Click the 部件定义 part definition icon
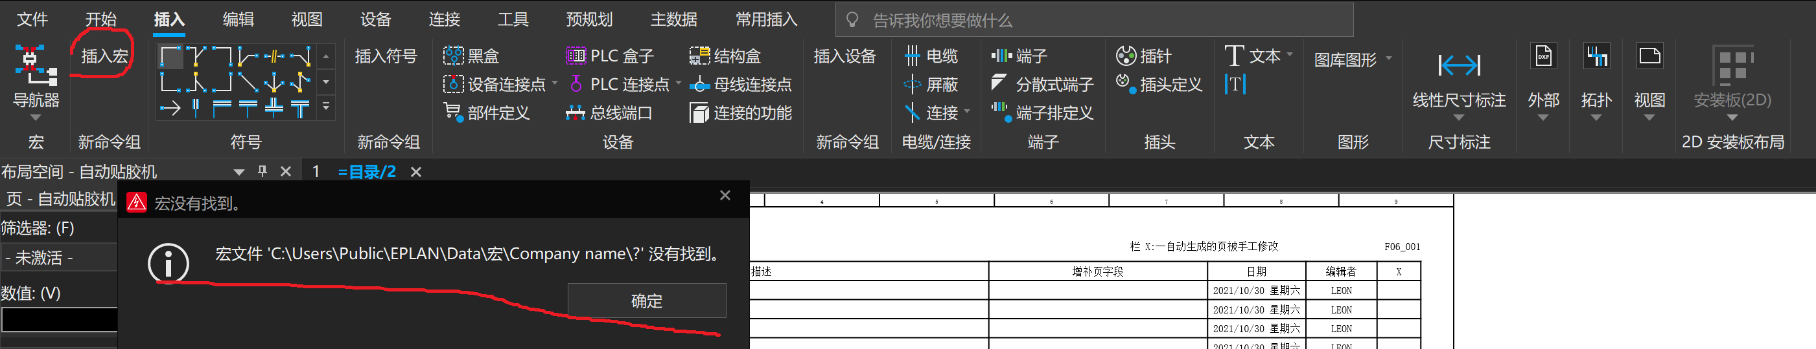Screen dimensions: 1816x349 click(452, 112)
